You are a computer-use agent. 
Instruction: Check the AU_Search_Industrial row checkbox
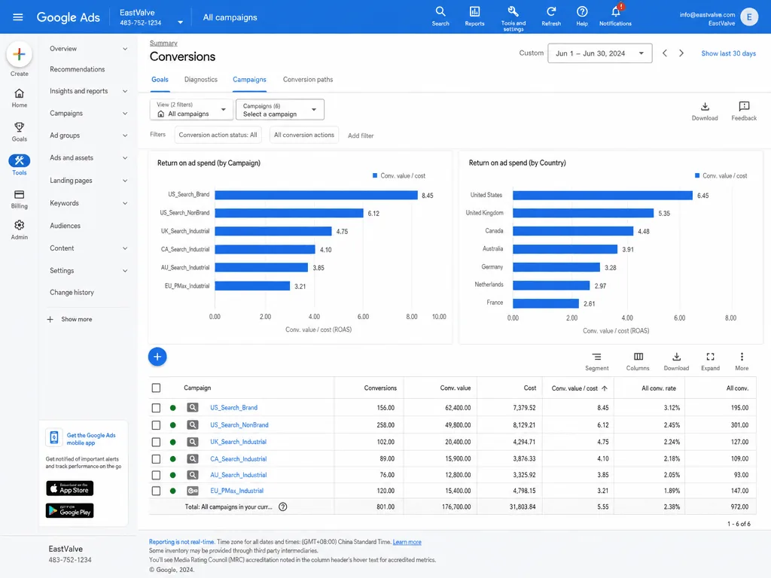pos(156,476)
